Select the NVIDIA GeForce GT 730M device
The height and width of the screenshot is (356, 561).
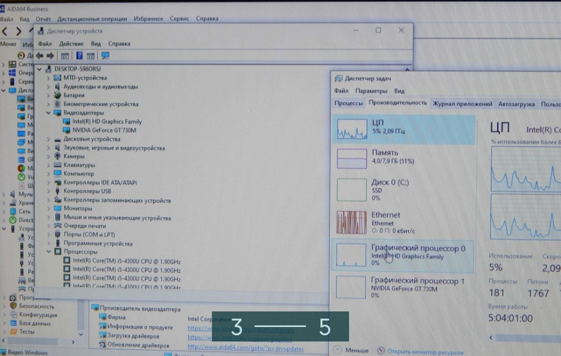pos(104,130)
